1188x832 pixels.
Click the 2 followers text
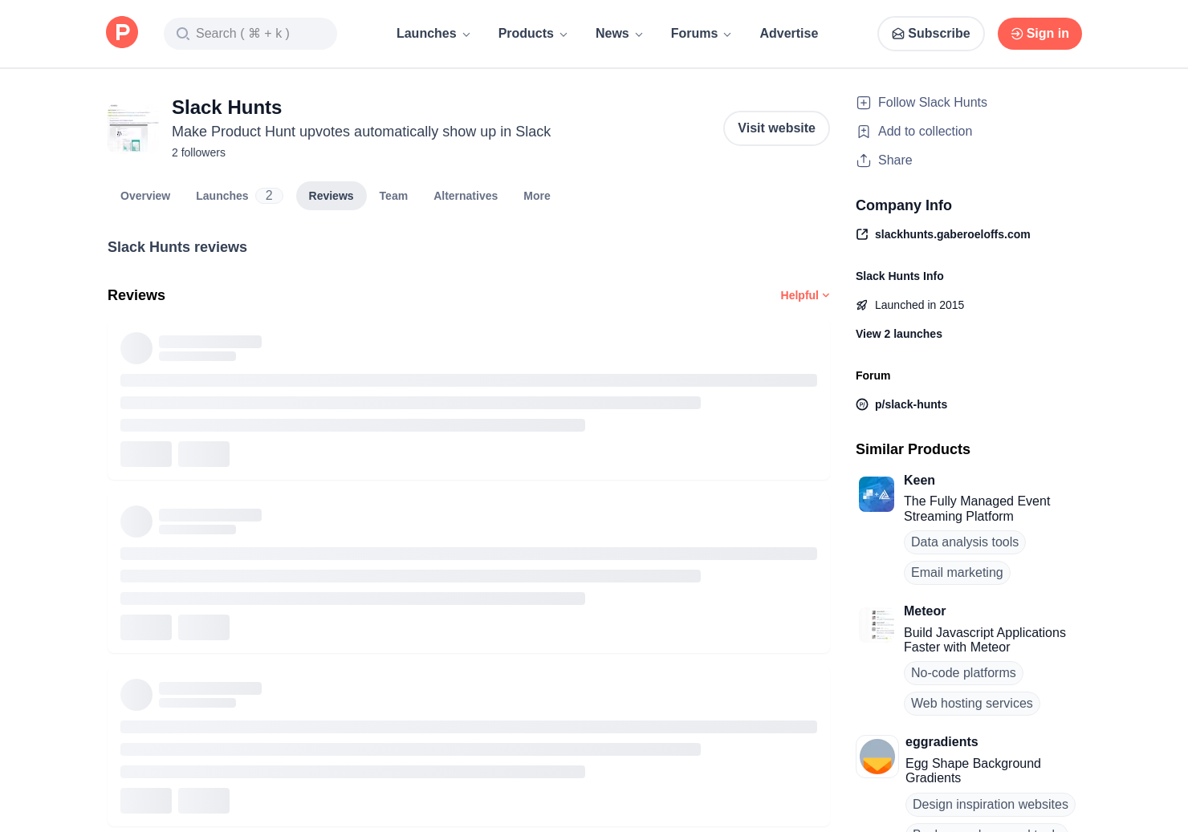(x=198, y=152)
